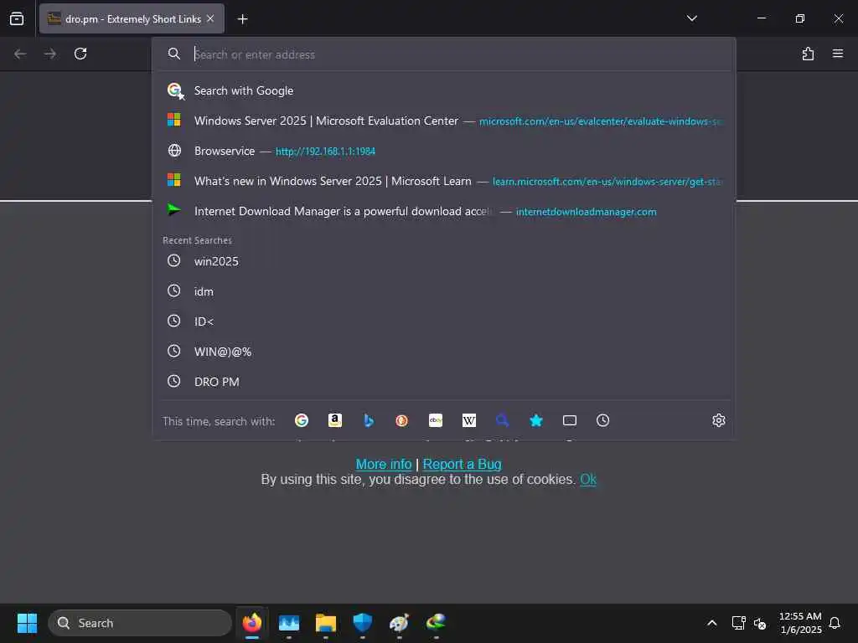Choose recent search idm
This screenshot has height=643, width=858.
tap(444, 291)
